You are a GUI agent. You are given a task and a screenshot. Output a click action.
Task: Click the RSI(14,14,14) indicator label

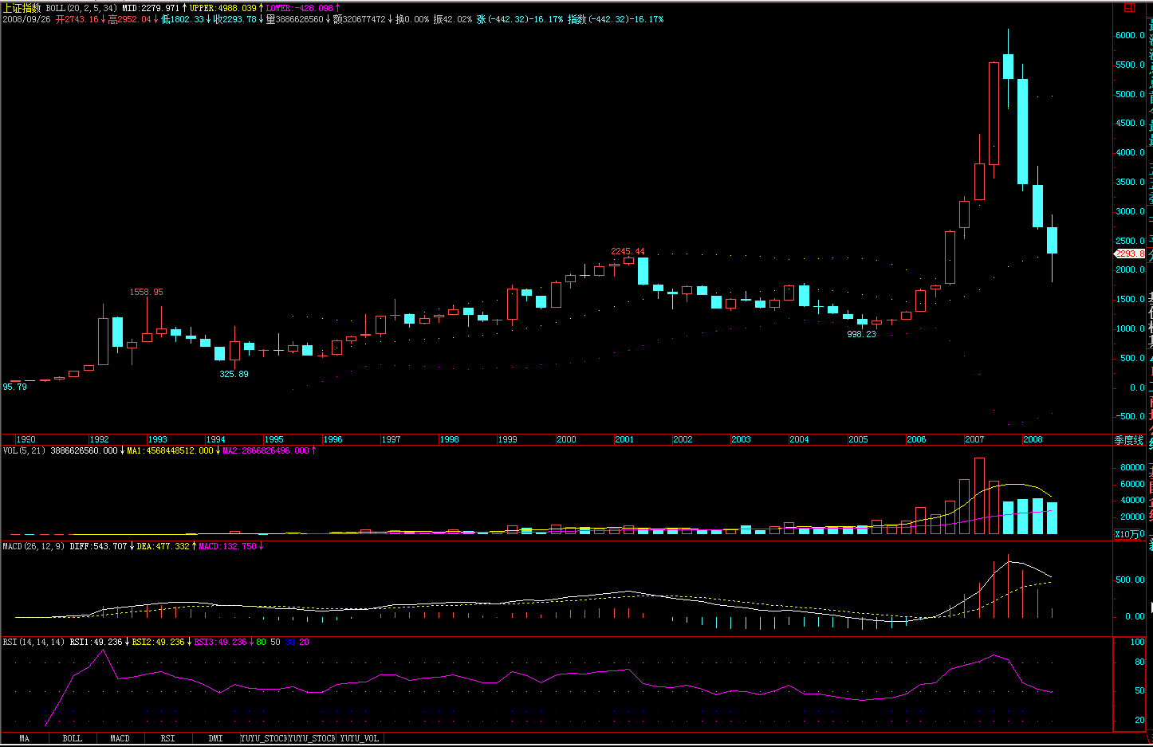point(33,642)
